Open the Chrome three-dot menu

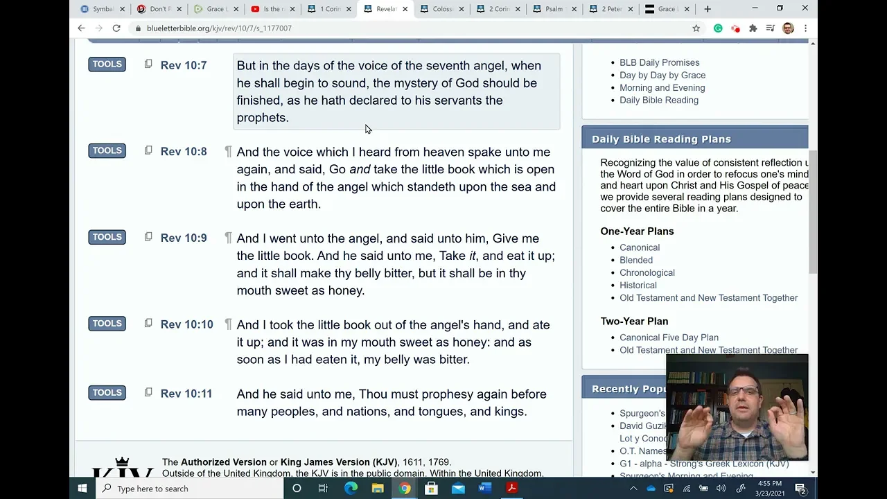coord(805,28)
